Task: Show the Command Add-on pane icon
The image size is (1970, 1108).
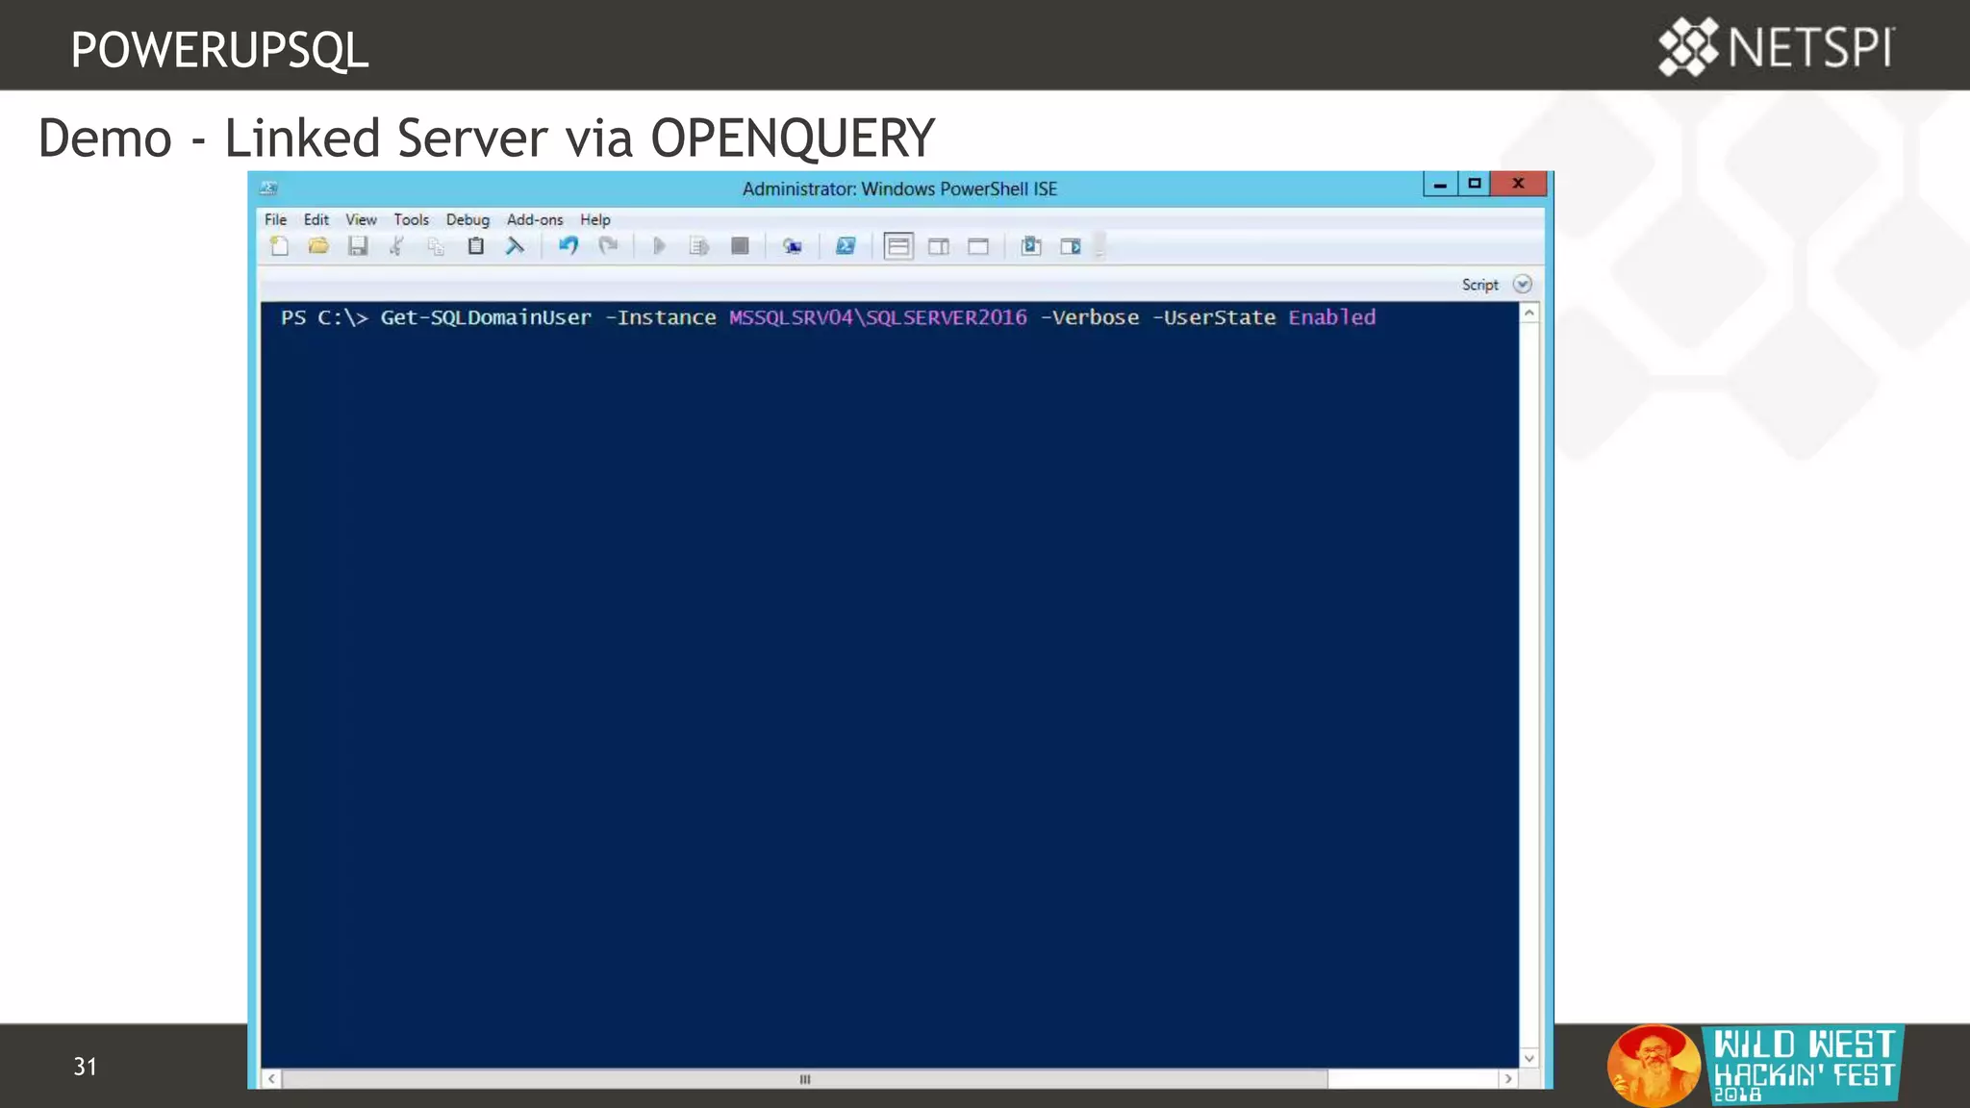Action: point(1071,246)
